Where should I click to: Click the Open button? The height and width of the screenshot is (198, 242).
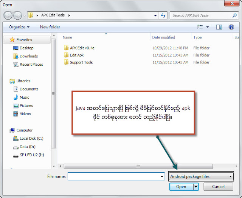point(181,187)
